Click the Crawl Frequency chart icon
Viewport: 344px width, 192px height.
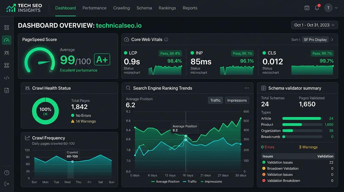pos(27,138)
